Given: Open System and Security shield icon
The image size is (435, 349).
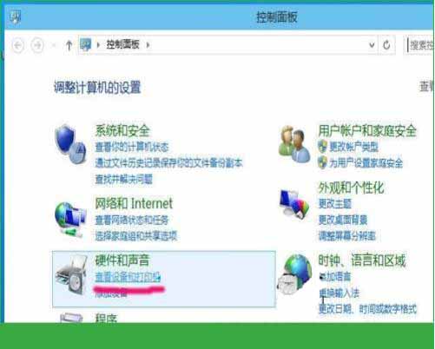Looking at the screenshot, I should click(71, 143).
